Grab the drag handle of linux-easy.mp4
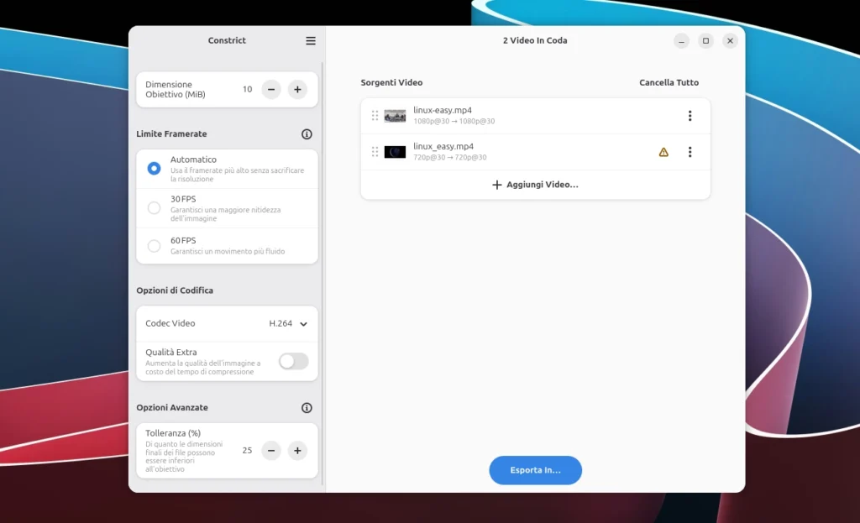 (x=375, y=116)
